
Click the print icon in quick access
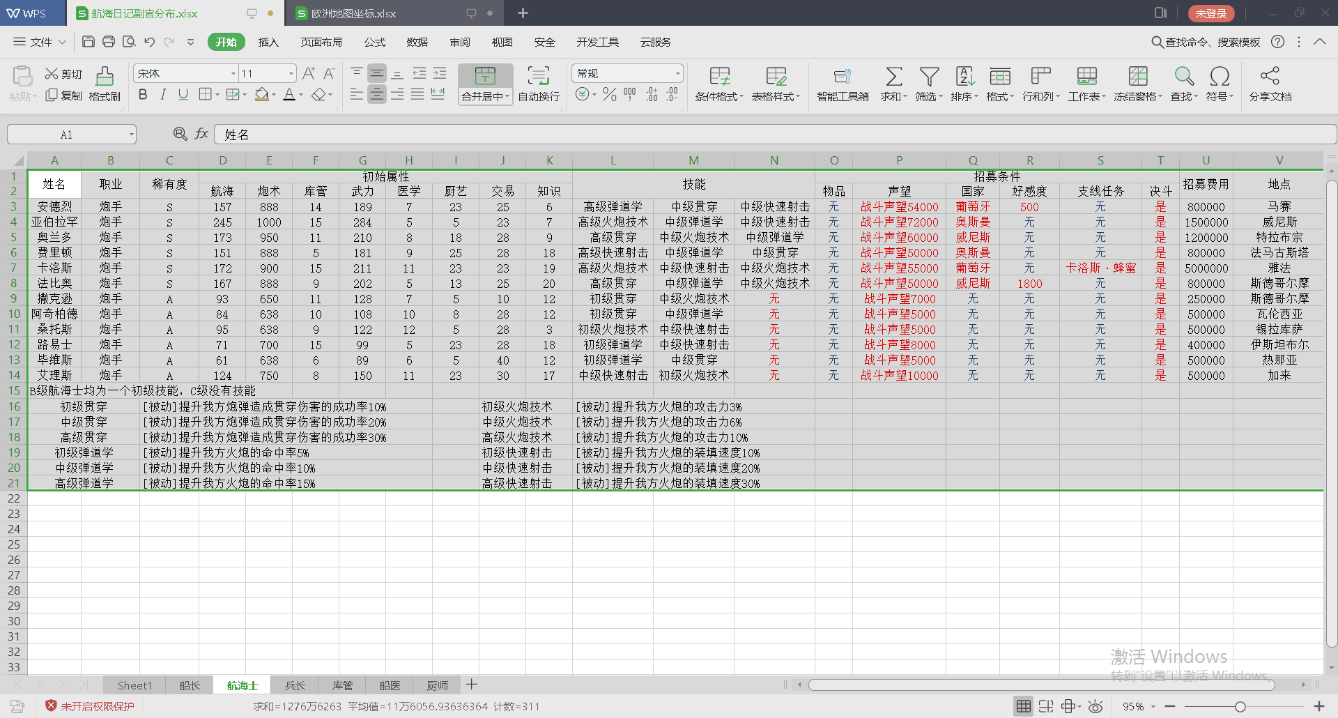coord(109,42)
